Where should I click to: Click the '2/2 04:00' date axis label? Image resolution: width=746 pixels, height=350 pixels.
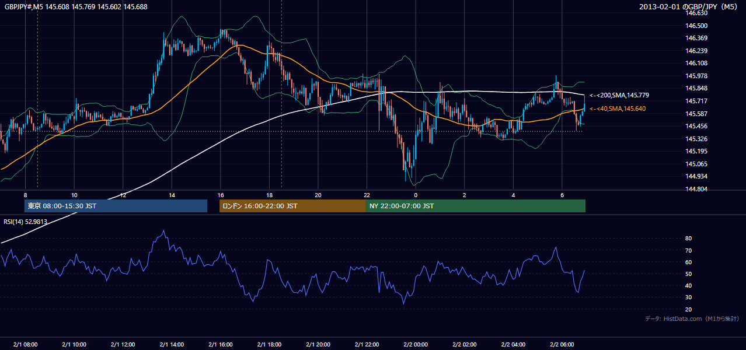tap(513, 345)
